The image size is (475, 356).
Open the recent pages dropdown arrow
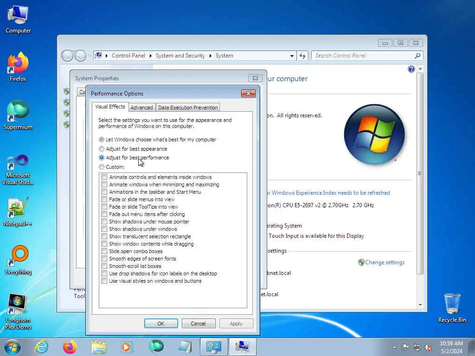[x=90, y=56]
